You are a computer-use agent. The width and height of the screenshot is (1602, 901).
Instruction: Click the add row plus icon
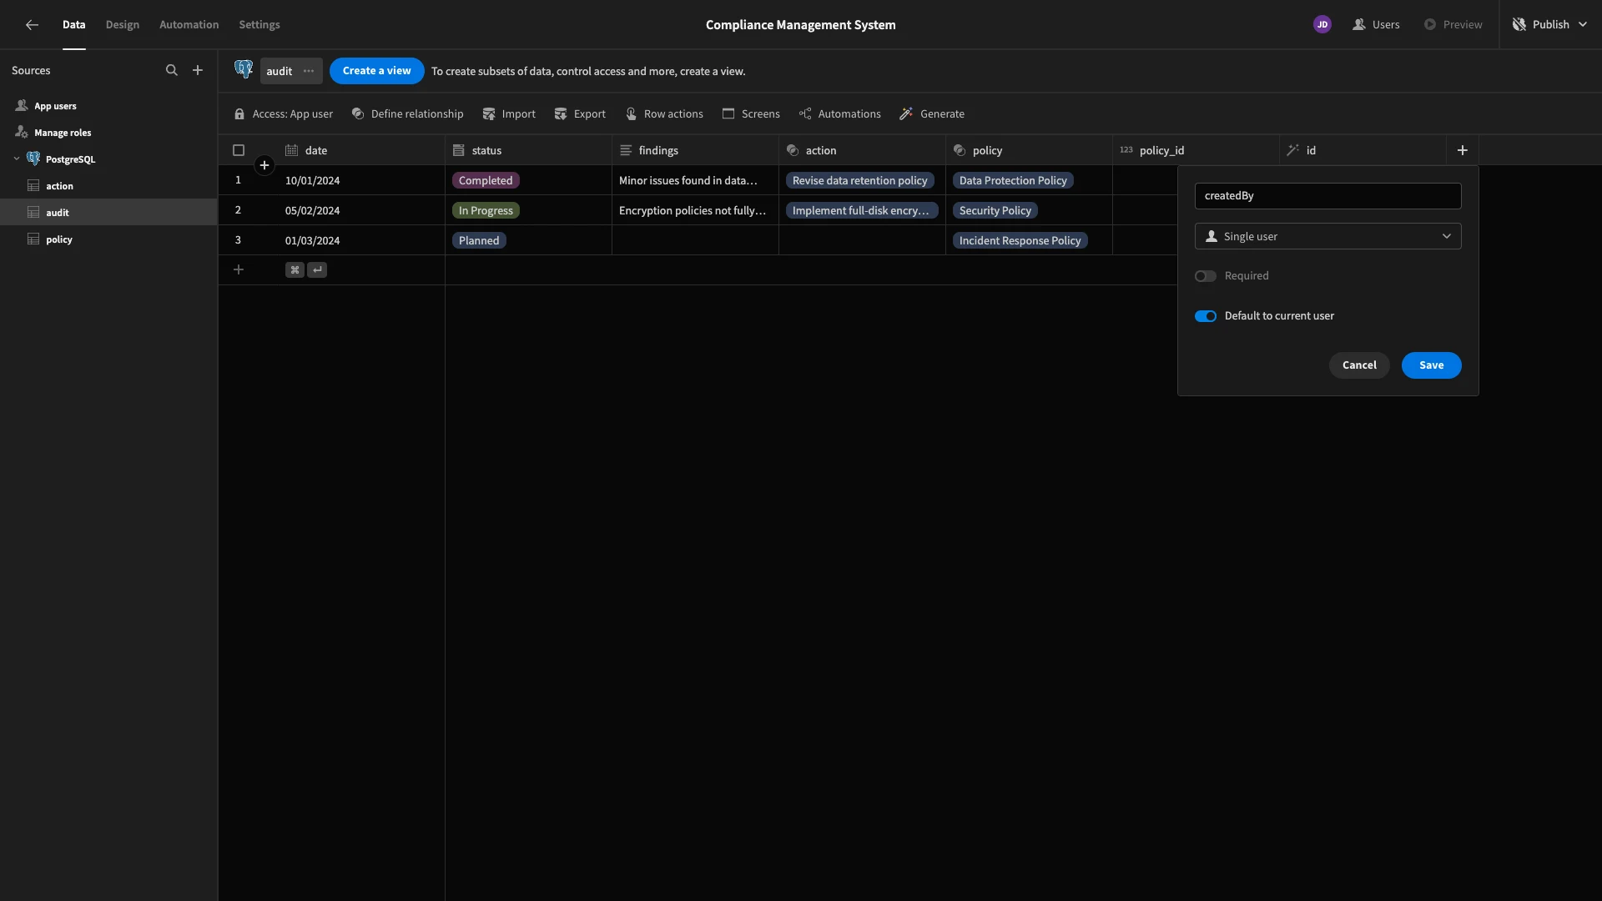tap(239, 269)
